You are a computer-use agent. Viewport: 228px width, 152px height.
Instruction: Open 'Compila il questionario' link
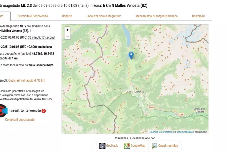[x=20, y=120]
